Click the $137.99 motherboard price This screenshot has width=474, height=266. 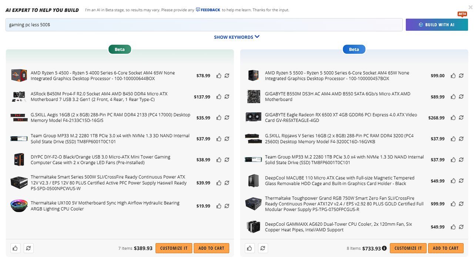pos(202,97)
